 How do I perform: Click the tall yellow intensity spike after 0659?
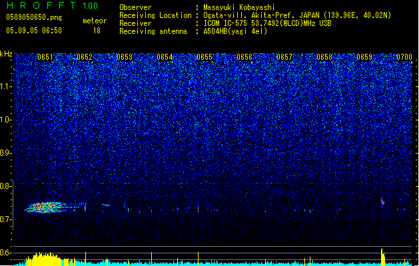382,257
